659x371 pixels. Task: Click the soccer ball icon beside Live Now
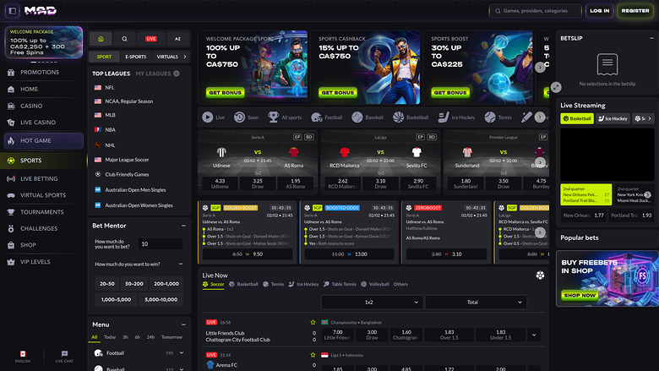[x=540, y=276]
